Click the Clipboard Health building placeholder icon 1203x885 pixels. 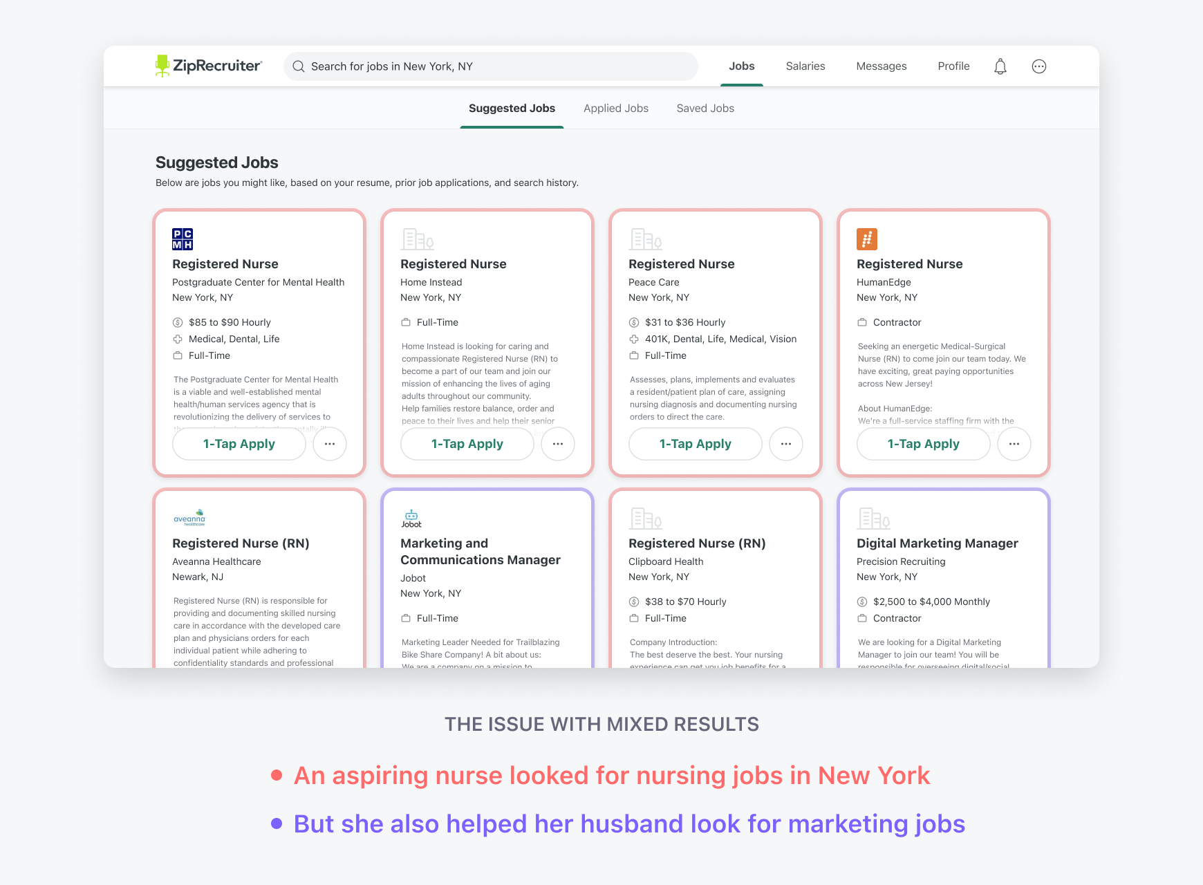tap(646, 519)
